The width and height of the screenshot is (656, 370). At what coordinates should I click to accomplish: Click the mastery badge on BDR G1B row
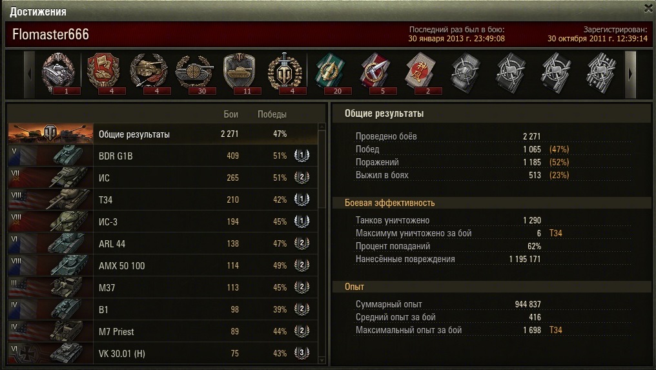pos(302,156)
